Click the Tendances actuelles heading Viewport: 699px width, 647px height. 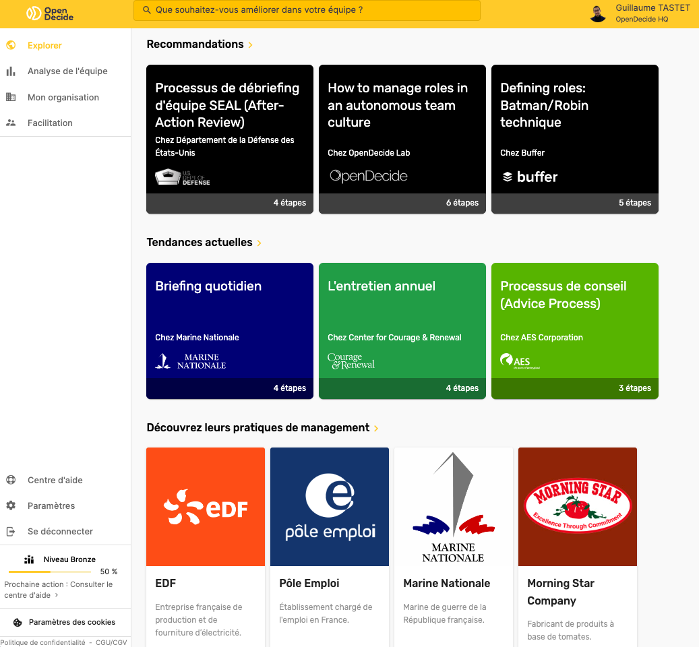(200, 242)
